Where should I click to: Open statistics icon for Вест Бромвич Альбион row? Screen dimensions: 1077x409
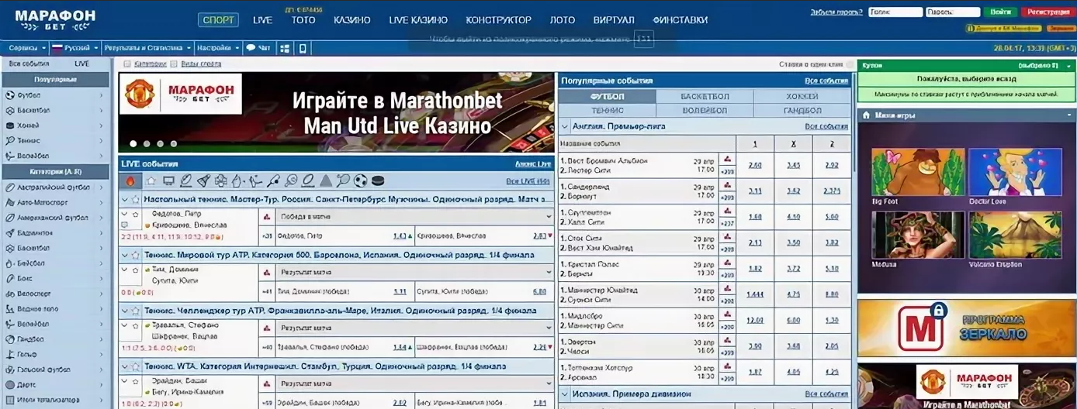(x=727, y=160)
